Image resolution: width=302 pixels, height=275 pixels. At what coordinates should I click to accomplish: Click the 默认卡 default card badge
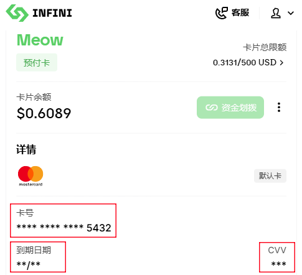(x=270, y=176)
